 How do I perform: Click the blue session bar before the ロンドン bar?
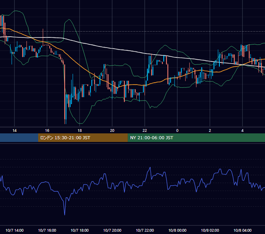[19, 138]
